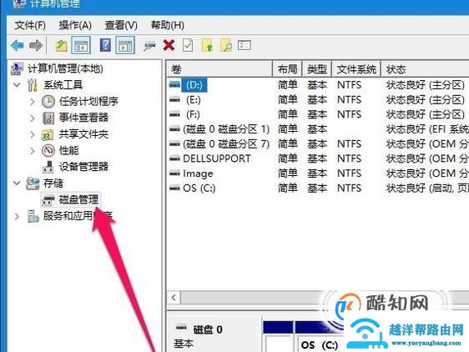Sort by the 布局 column header

pos(287,69)
